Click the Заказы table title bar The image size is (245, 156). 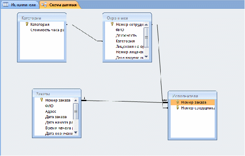[x=56, y=94]
